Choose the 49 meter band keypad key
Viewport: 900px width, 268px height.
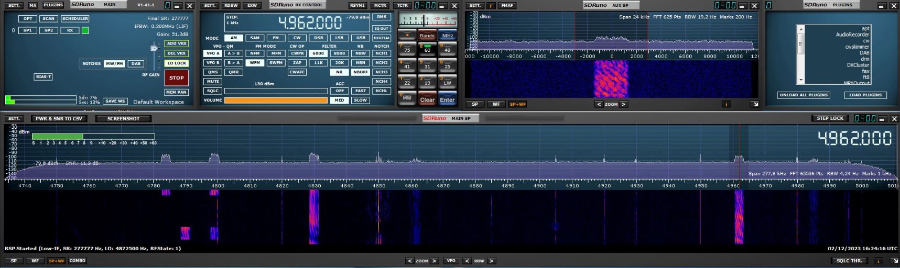tap(447, 49)
